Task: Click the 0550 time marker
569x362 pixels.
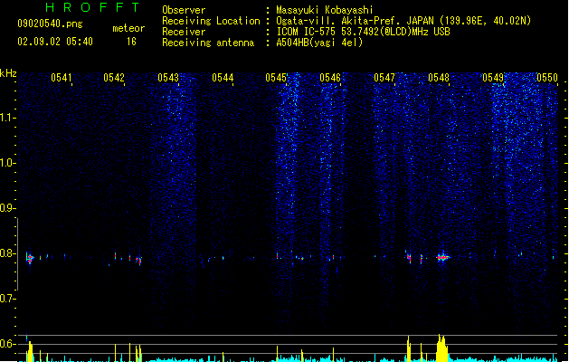Action: click(x=547, y=78)
